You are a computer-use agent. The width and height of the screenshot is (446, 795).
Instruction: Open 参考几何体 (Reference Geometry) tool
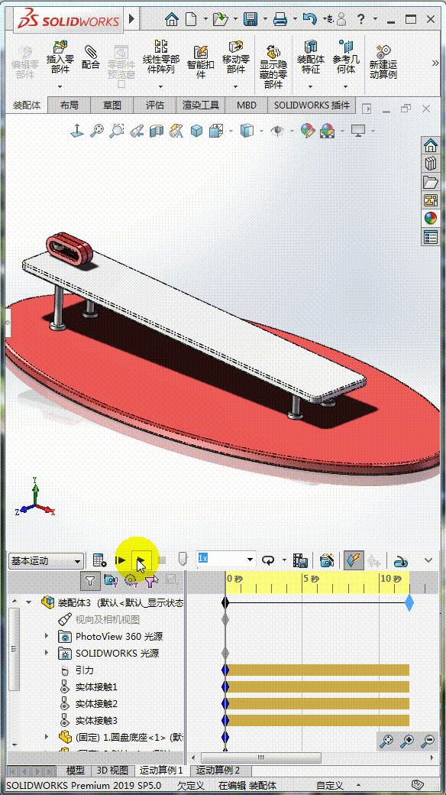[x=346, y=57]
